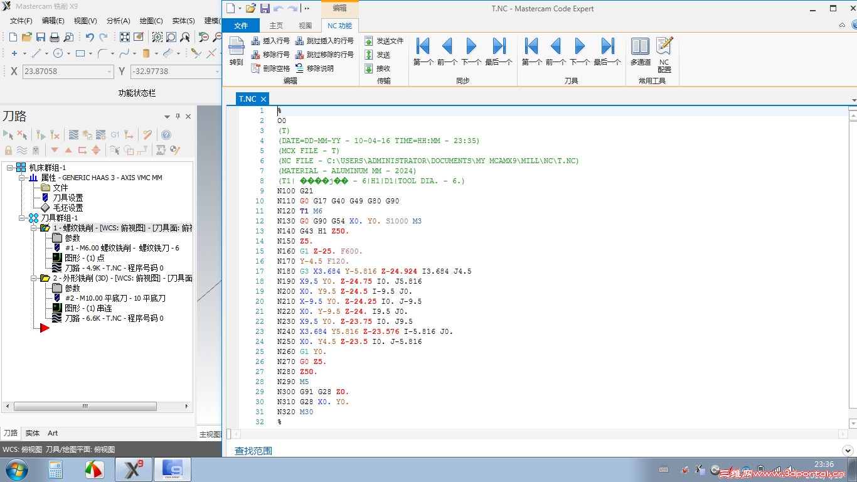Viewport: 857px width, 482px height.
Task: Switch to the Art panel tab
Action: tap(53, 433)
